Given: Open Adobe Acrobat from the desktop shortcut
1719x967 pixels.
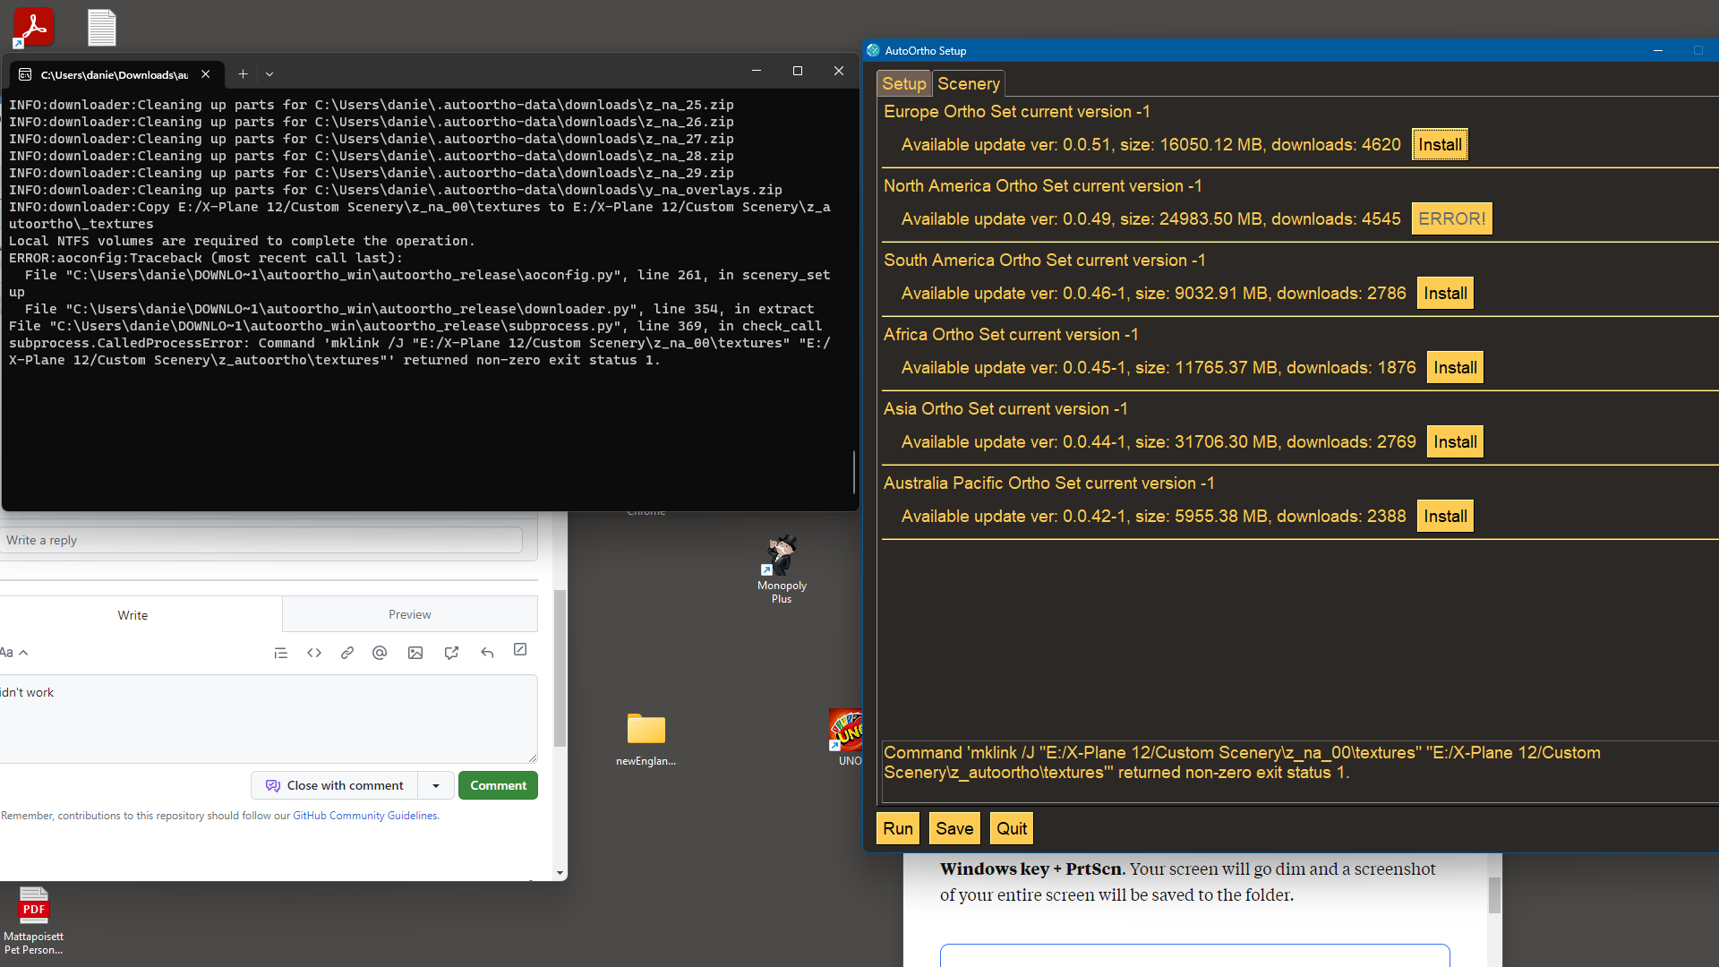Looking at the screenshot, I should pos(32,26).
